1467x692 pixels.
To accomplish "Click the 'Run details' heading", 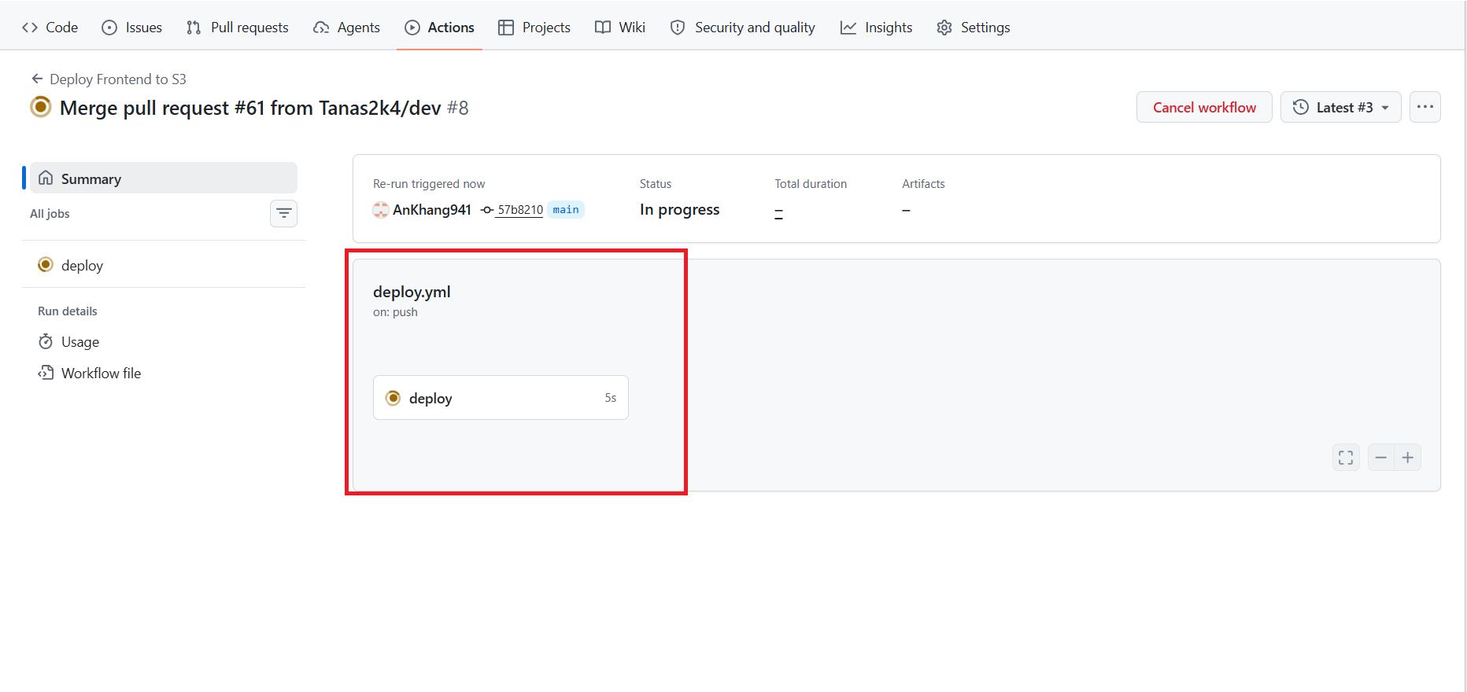I will pos(68,311).
